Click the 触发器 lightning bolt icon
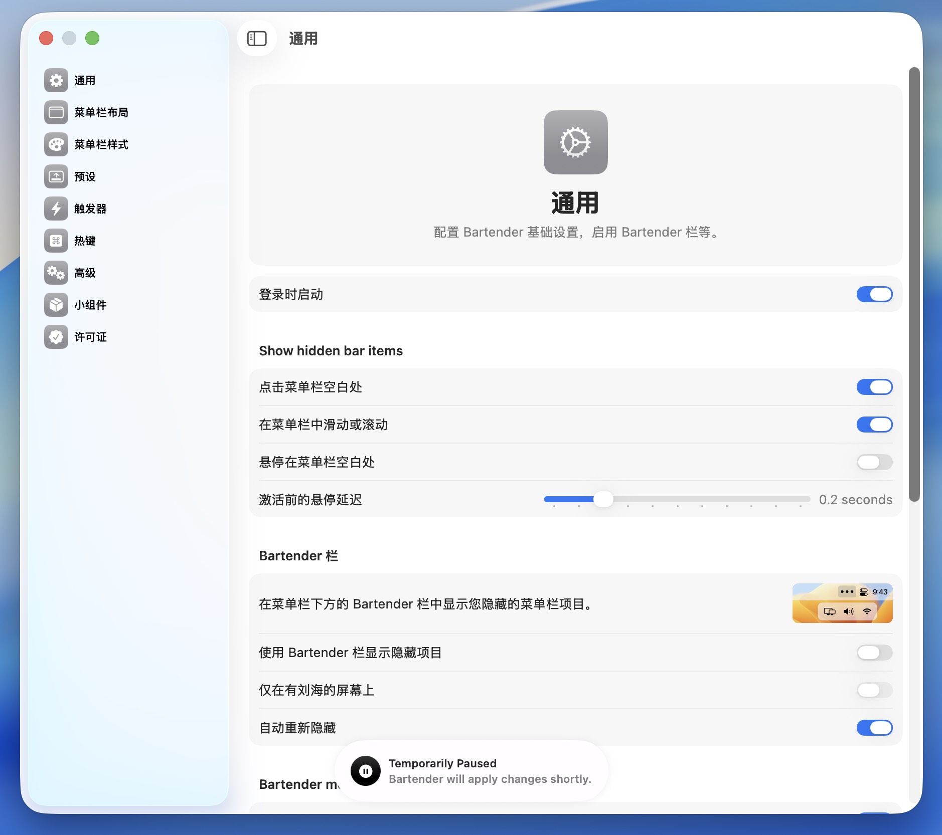942x835 pixels. coord(56,208)
